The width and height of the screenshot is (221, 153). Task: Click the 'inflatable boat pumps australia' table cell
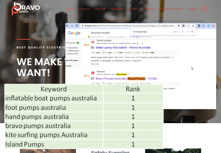[54, 98]
